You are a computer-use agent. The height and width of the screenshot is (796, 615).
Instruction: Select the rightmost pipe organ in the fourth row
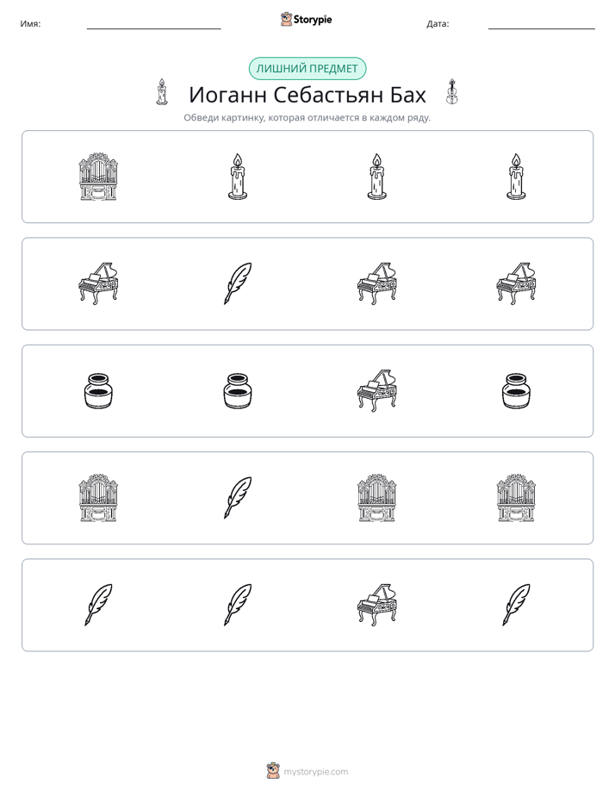point(516,498)
